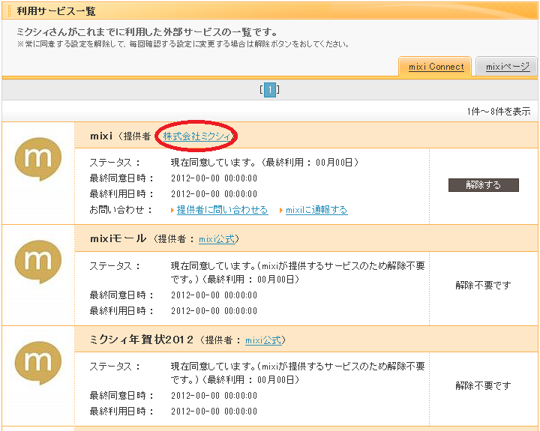
Task: Select the 利用サービス一覧 heading text
Action: pos(56,11)
